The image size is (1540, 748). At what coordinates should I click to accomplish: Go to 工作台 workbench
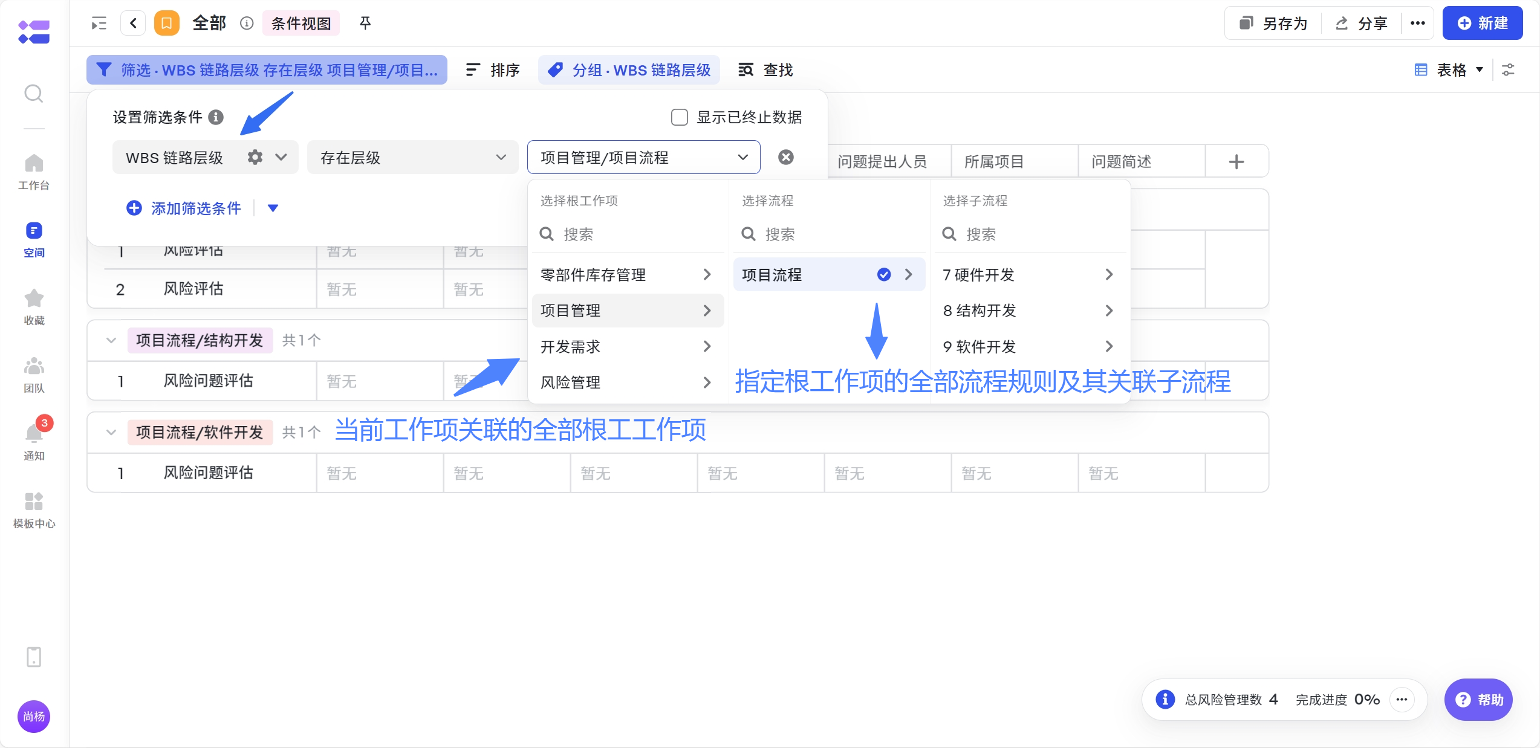34,172
